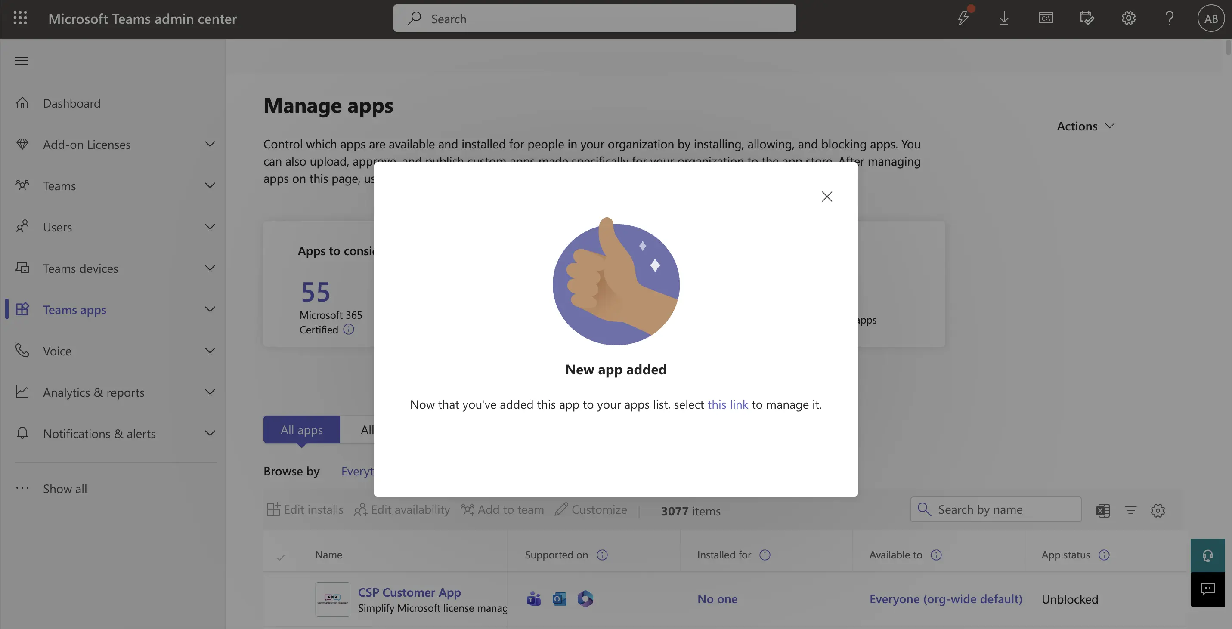This screenshot has height=629, width=1232.
Task: Open Users in the sidebar menu
Action: 57,227
